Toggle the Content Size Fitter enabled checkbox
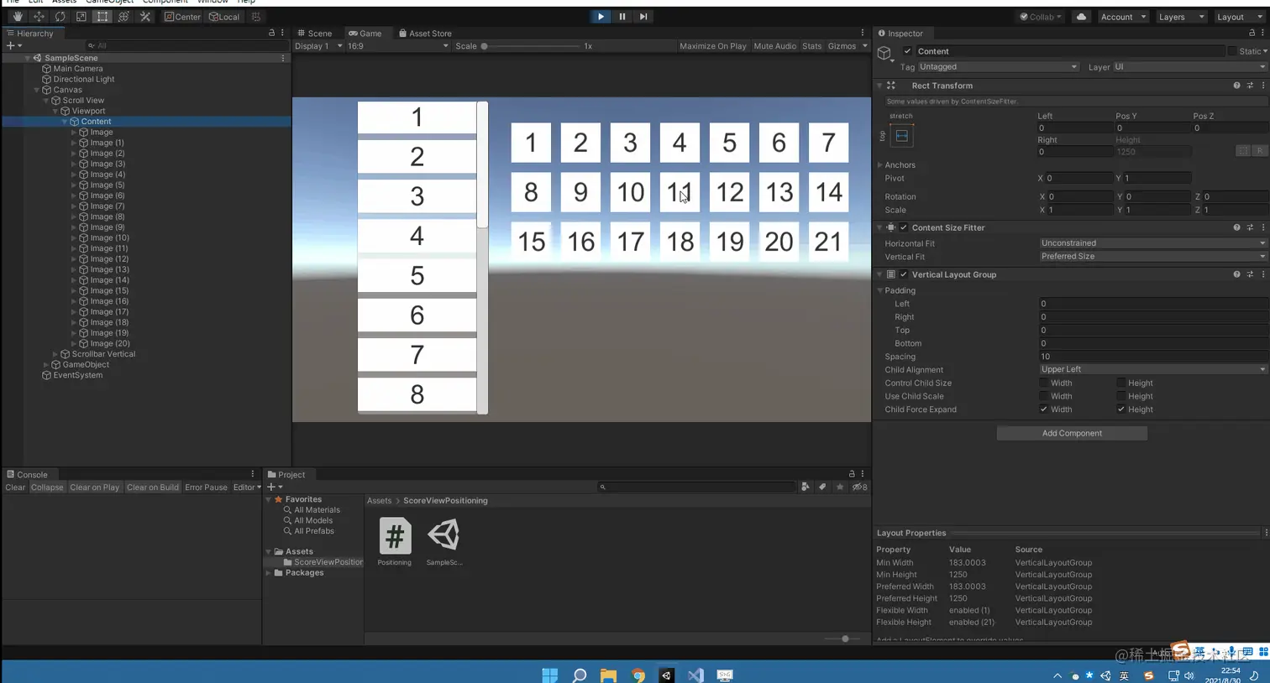Image resolution: width=1270 pixels, height=683 pixels. point(903,227)
